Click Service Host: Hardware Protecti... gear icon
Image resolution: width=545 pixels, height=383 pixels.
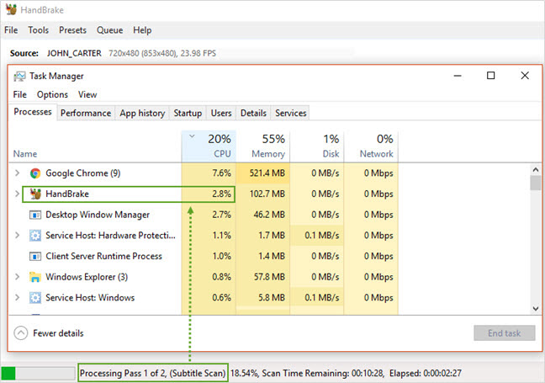[35, 236]
